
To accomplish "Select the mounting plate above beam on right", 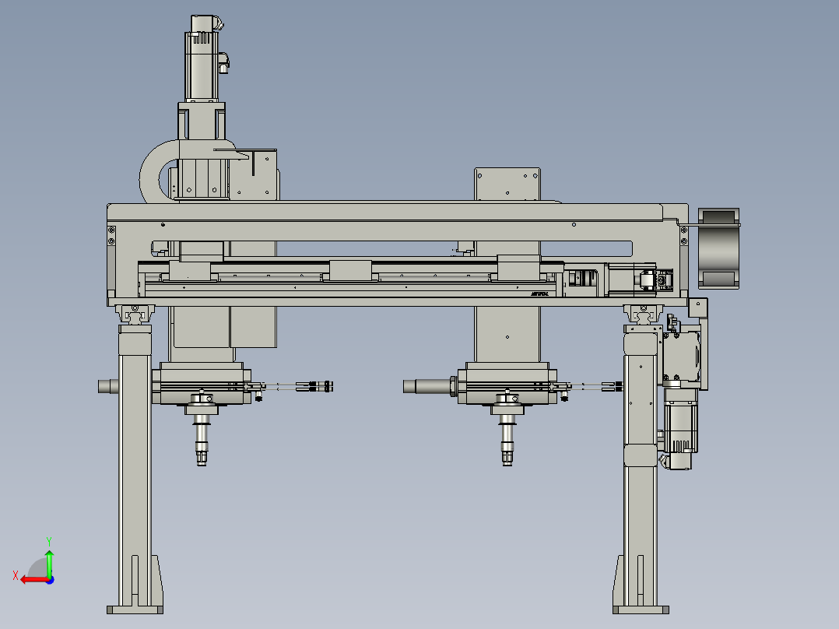I will (507, 184).
